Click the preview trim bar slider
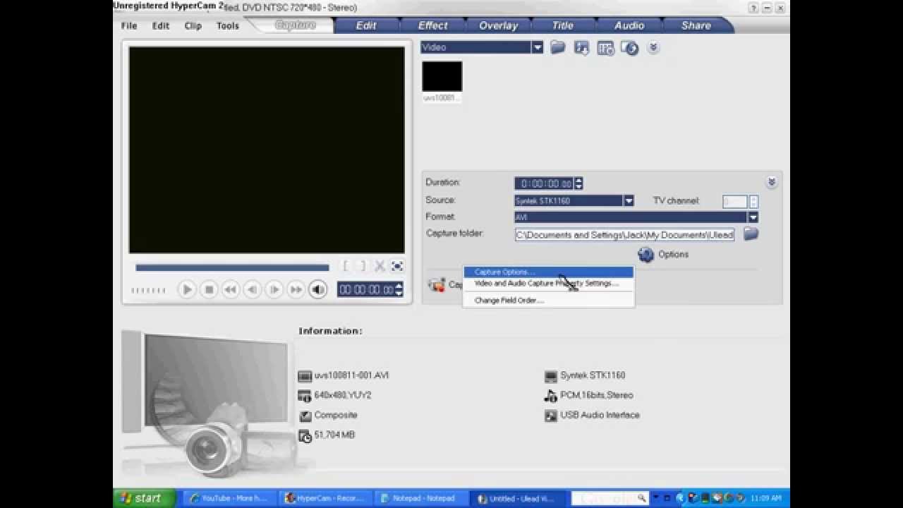Screen dimensions: 903x508 tap(232, 267)
